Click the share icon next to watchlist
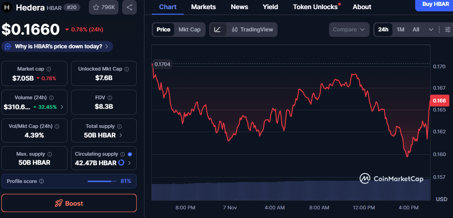 129,7
